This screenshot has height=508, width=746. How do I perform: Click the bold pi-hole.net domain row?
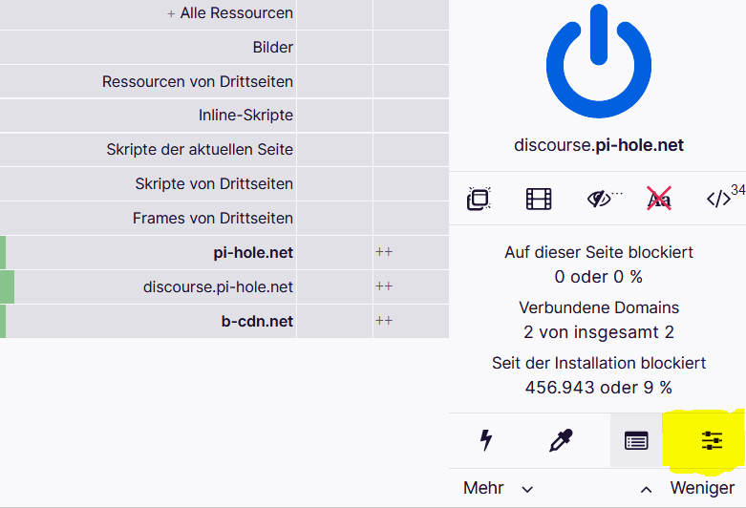(148, 253)
